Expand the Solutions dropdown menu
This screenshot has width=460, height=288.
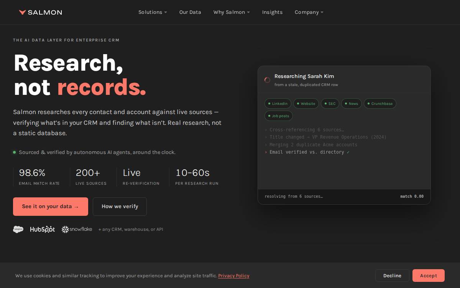coord(153,12)
